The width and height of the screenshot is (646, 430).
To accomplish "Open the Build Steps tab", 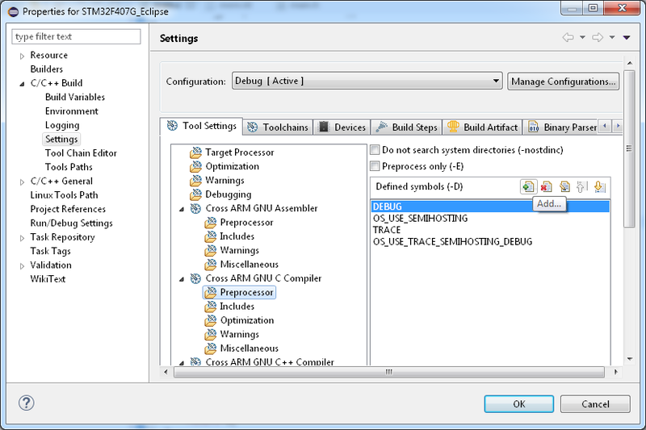I will pos(408,127).
